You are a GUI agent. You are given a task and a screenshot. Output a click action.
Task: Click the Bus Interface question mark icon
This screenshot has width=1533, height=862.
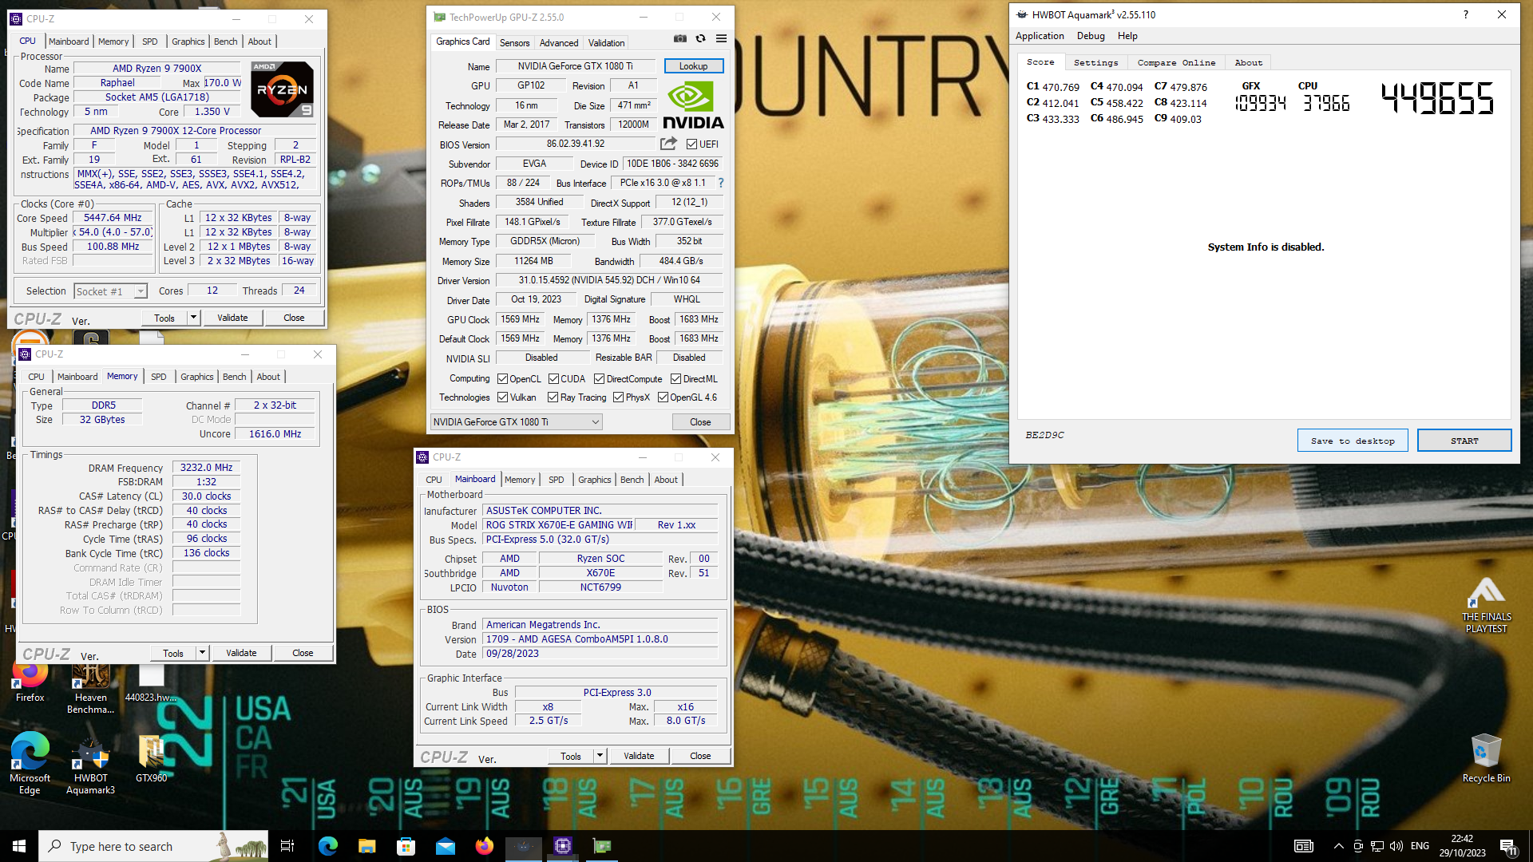click(720, 183)
